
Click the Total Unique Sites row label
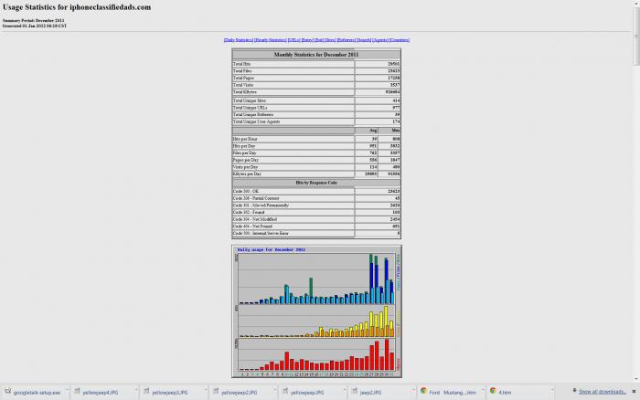[250, 100]
